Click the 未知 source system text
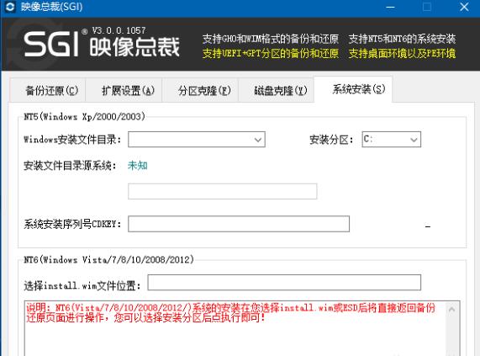This screenshot has height=356, width=480. 138,166
